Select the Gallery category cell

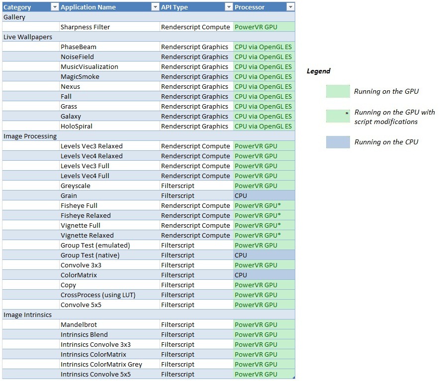click(15, 17)
